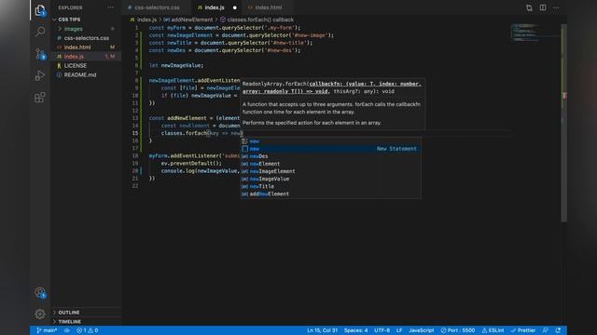Image resolution: width=597 pixels, height=335 pixels.
Task: Switch to the css-selectors.css tab
Action: click(157, 7)
